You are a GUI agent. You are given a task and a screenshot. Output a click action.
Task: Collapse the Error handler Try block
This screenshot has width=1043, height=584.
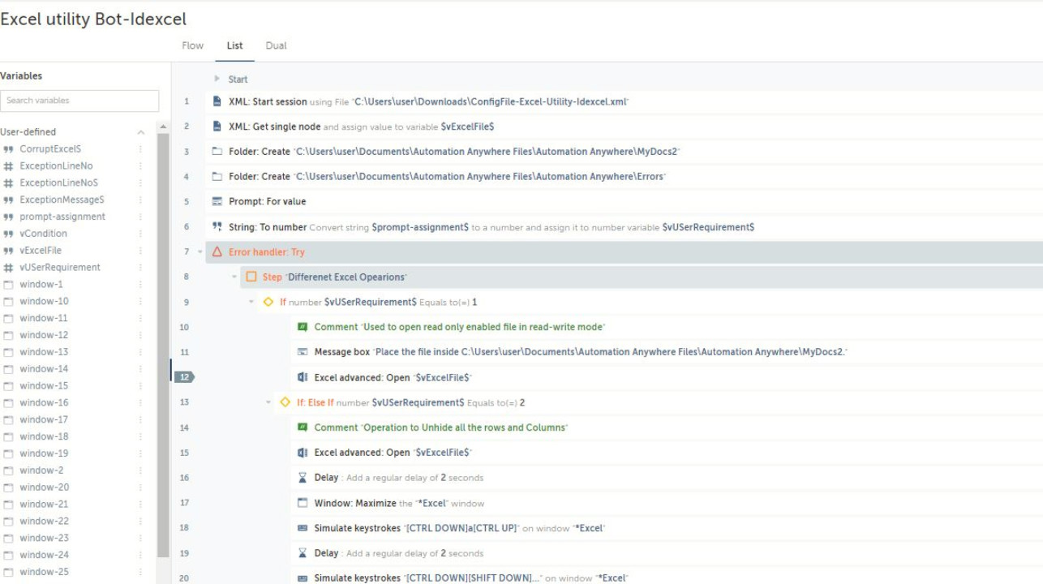200,252
